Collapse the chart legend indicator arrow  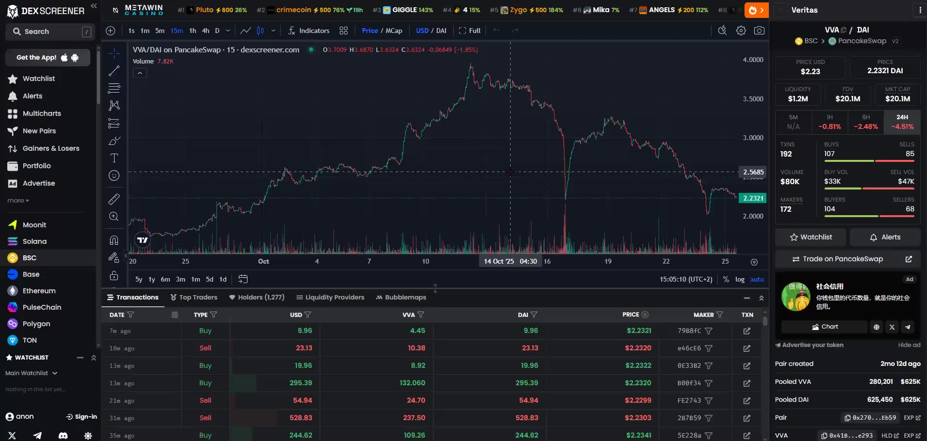pyautogui.click(x=140, y=73)
